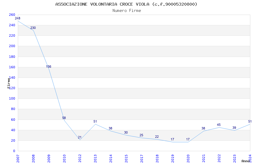253x164 pixels.
Task: Click the x-axis year '2020'
Action: [188, 159]
